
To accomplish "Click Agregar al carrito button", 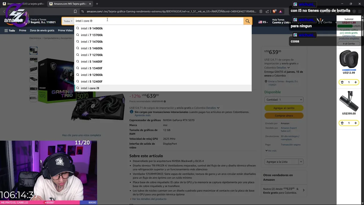I will tap(284, 108).
